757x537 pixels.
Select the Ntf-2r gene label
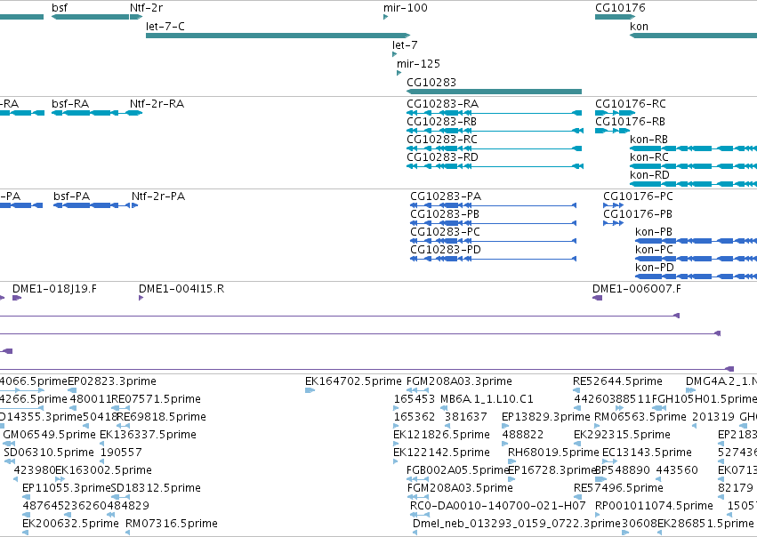coord(146,8)
